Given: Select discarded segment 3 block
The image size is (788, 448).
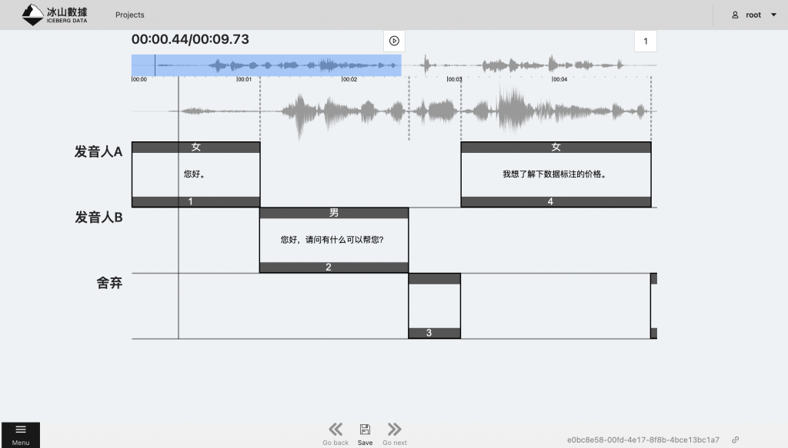Looking at the screenshot, I should (x=434, y=306).
